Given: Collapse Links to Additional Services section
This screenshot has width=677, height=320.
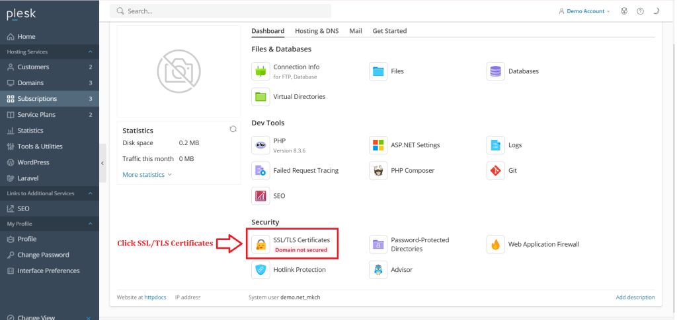Looking at the screenshot, I should [x=90, y=193].
